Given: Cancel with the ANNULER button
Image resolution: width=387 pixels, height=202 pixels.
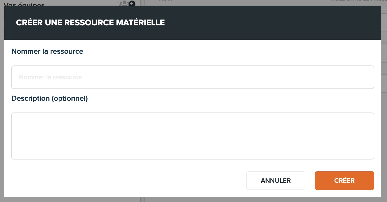Looking at the screenshot, I should coord(276,181).
